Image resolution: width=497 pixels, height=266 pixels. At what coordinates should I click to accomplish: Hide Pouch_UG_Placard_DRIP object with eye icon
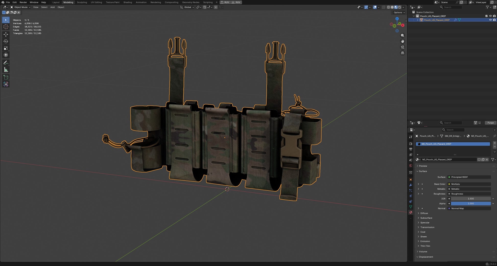click(490, 20)
